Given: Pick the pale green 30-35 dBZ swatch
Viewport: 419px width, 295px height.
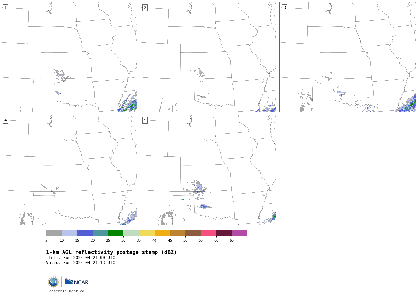Looking at the screenshot, I should click(131, 233).
